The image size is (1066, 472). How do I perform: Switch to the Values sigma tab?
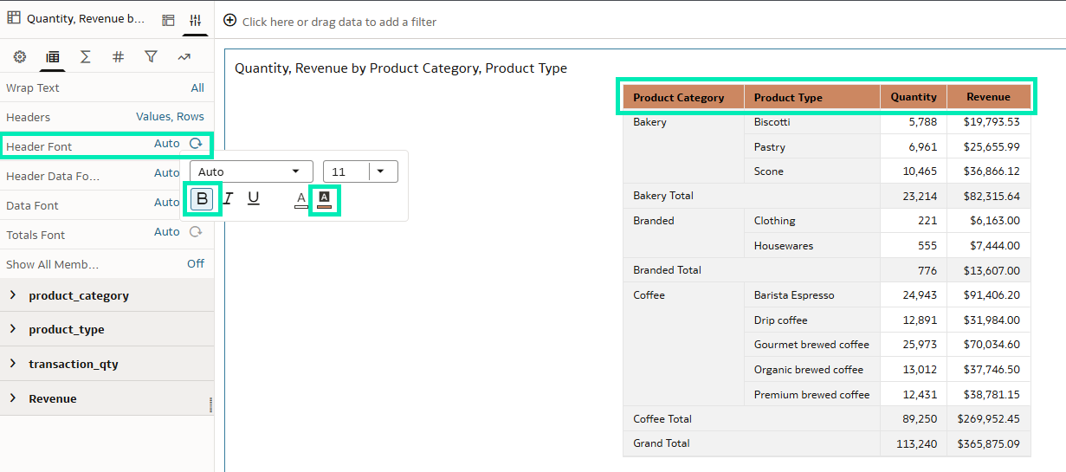pyautogui.click(x=85, y=57)
